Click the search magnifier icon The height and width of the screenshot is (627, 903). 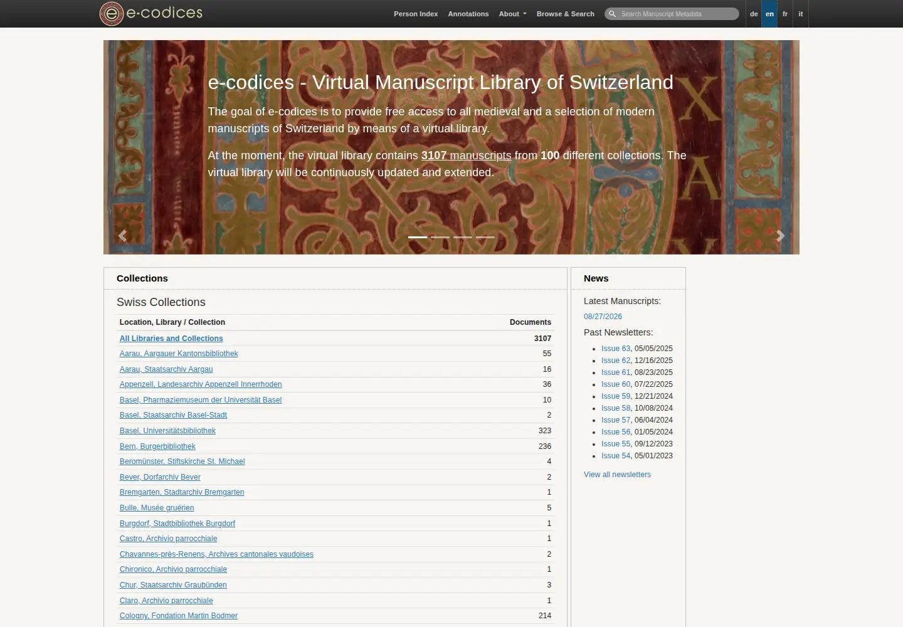612,14
